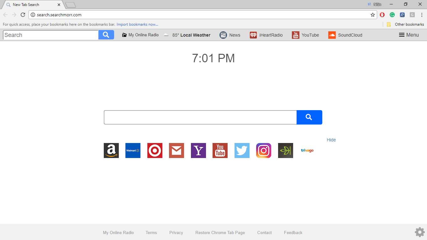Open the Instagram shortcut tile
The width and height of the screenshot is (427, 240).
point(264,151)
